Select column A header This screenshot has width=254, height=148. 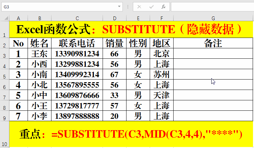(x=19, y=18)
